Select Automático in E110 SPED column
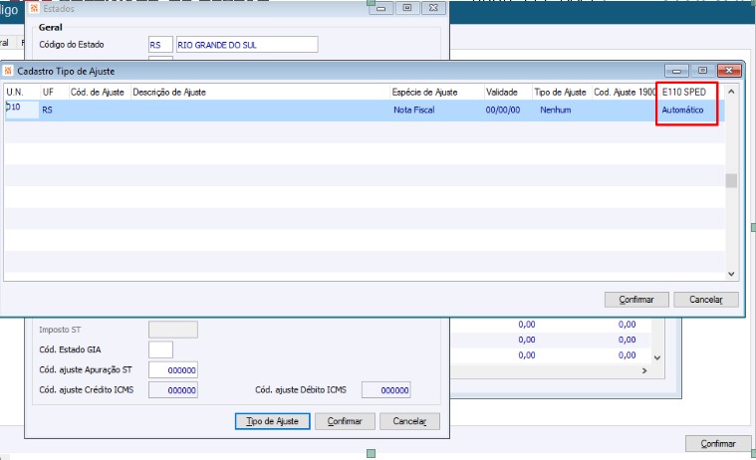Image resolution: width=756 pixels, height=460 pixels. [x=682, y=110]
